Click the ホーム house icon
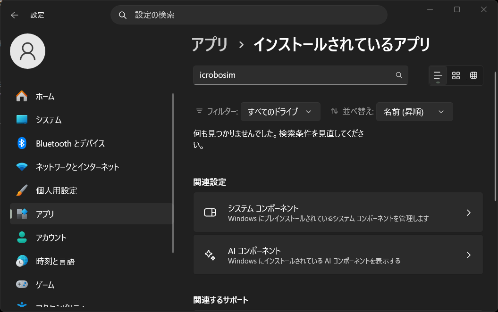498x312 pixels. click(x=22, y=96)
